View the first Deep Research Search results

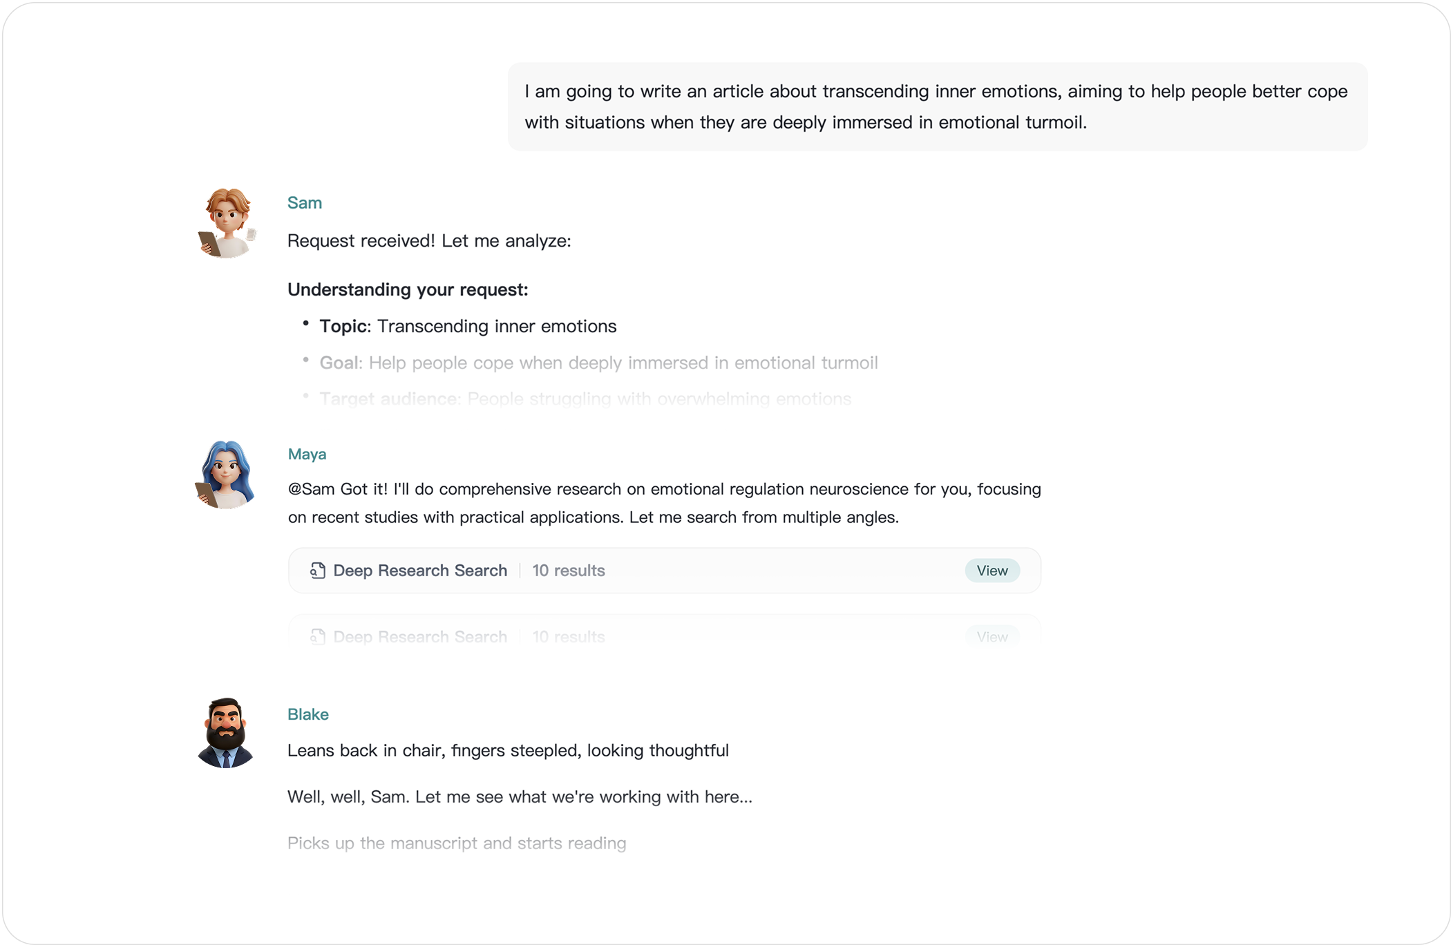point(992,571)
